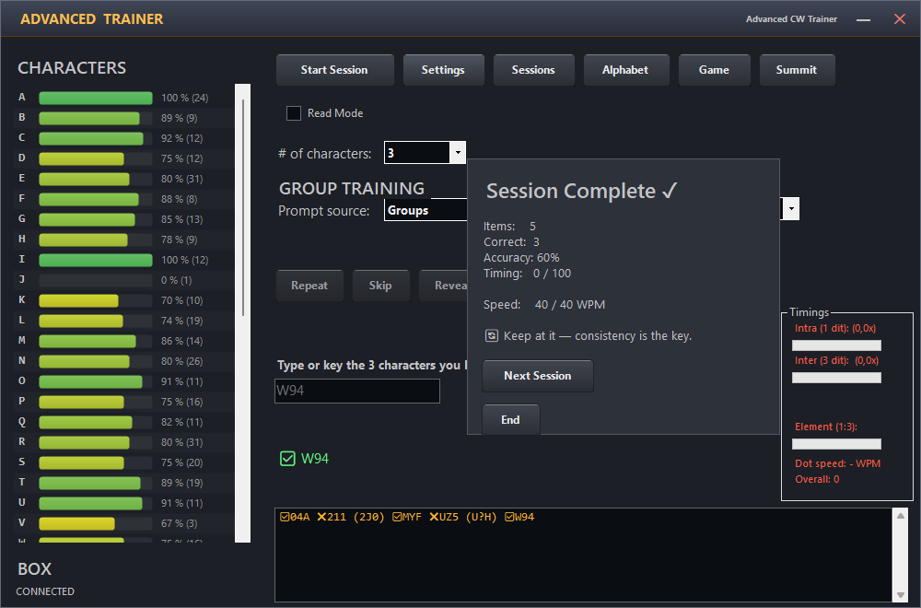The width and height of the screenshot is (921, 608).
Task: Click the X mark before UZ5 in log
Action: click(434, 517)
